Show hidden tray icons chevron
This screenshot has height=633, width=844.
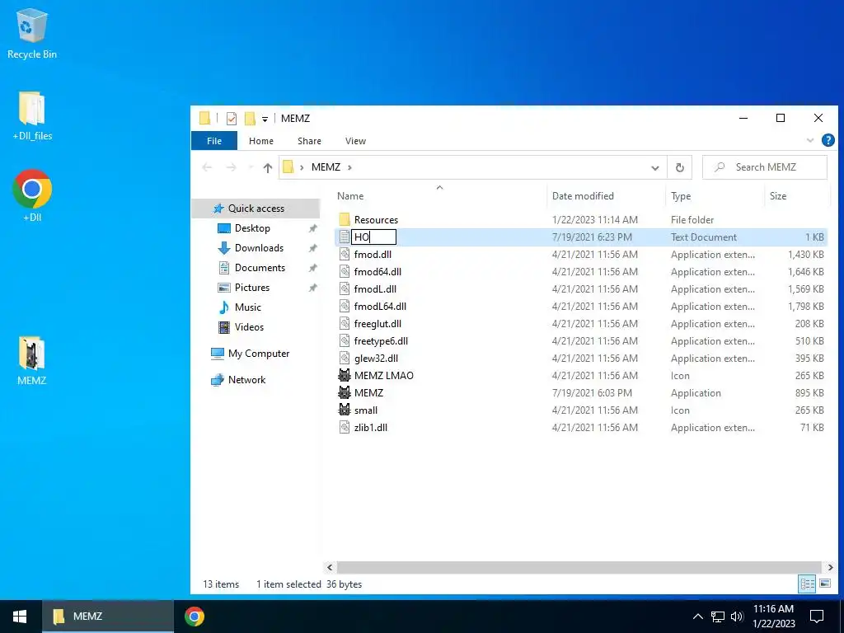pos(697,617)
